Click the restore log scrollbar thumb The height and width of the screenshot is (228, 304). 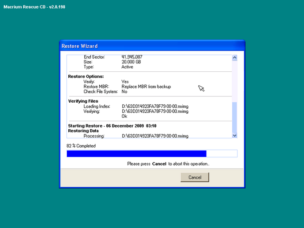tap(235, 118)
